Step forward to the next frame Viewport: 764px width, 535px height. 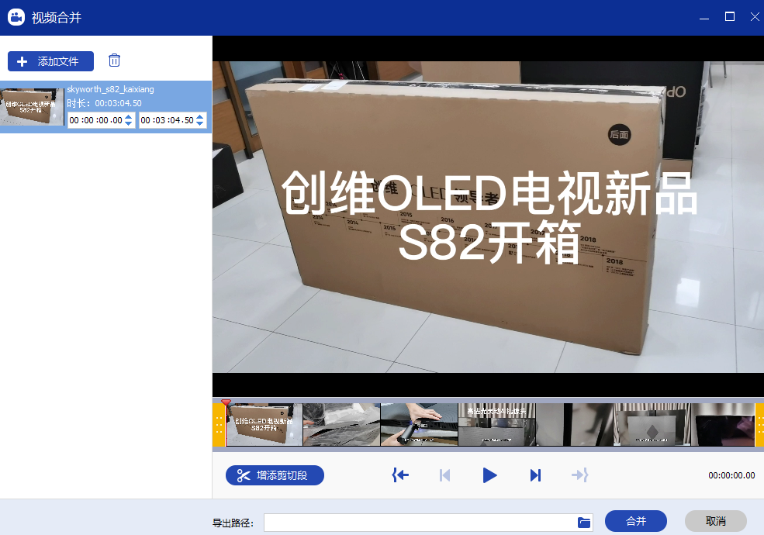point(535,475)
